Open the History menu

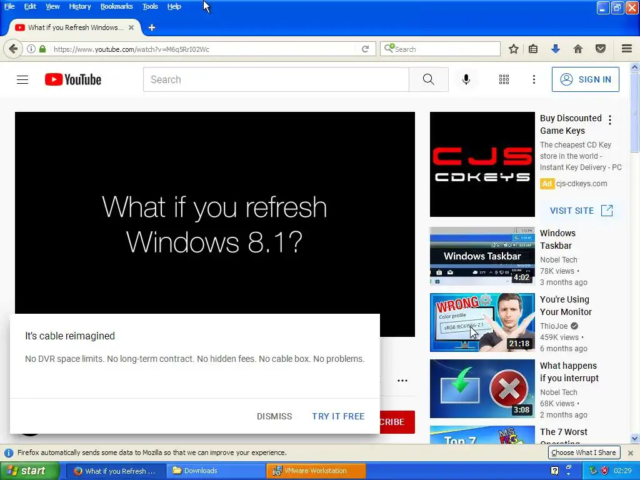click(79, 6)
